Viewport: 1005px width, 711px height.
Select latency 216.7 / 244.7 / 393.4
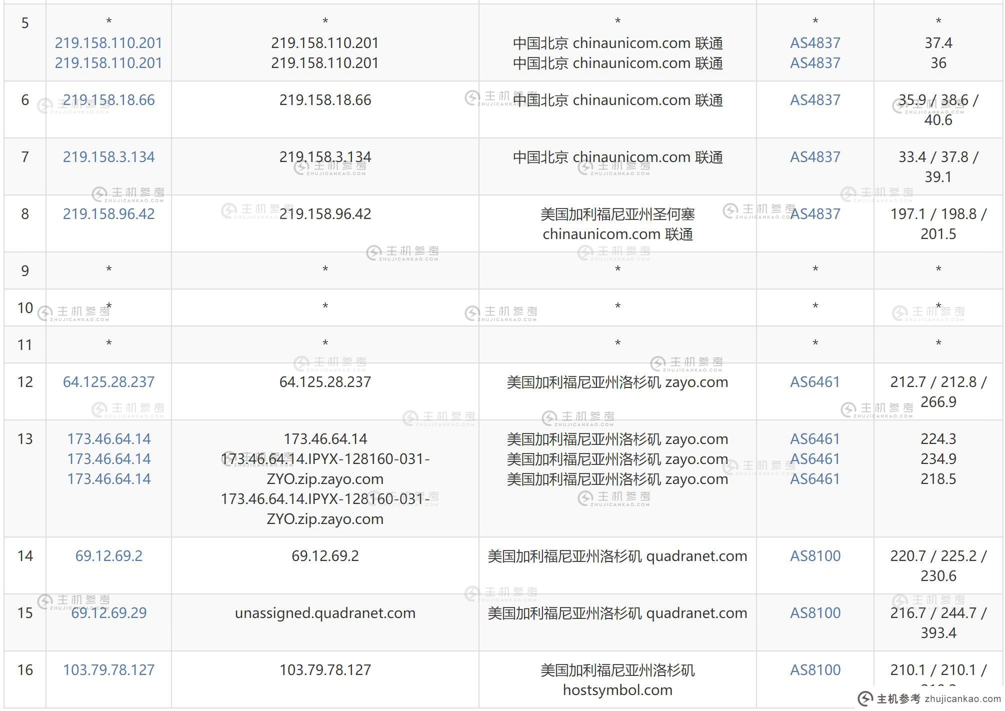coord(938,623)
